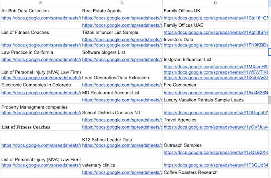Select column B header

40,3
